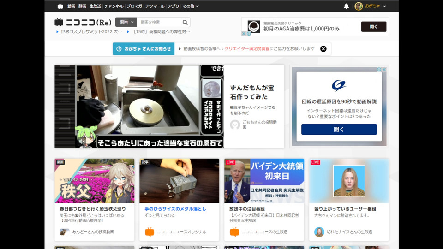The width and height of the screenshot is (443, 249).
Task: Click the title ずんだもんが宝石作ってみた
Action: tap(252, 92)
